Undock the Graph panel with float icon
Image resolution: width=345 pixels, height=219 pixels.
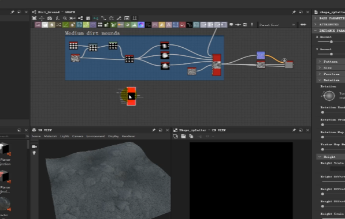pyautogui.click(x=301, y=12)
